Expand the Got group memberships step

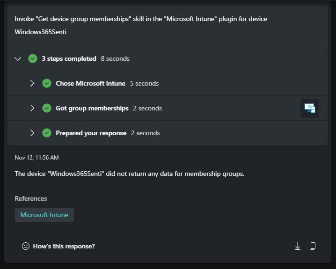(x=32, y=108)
